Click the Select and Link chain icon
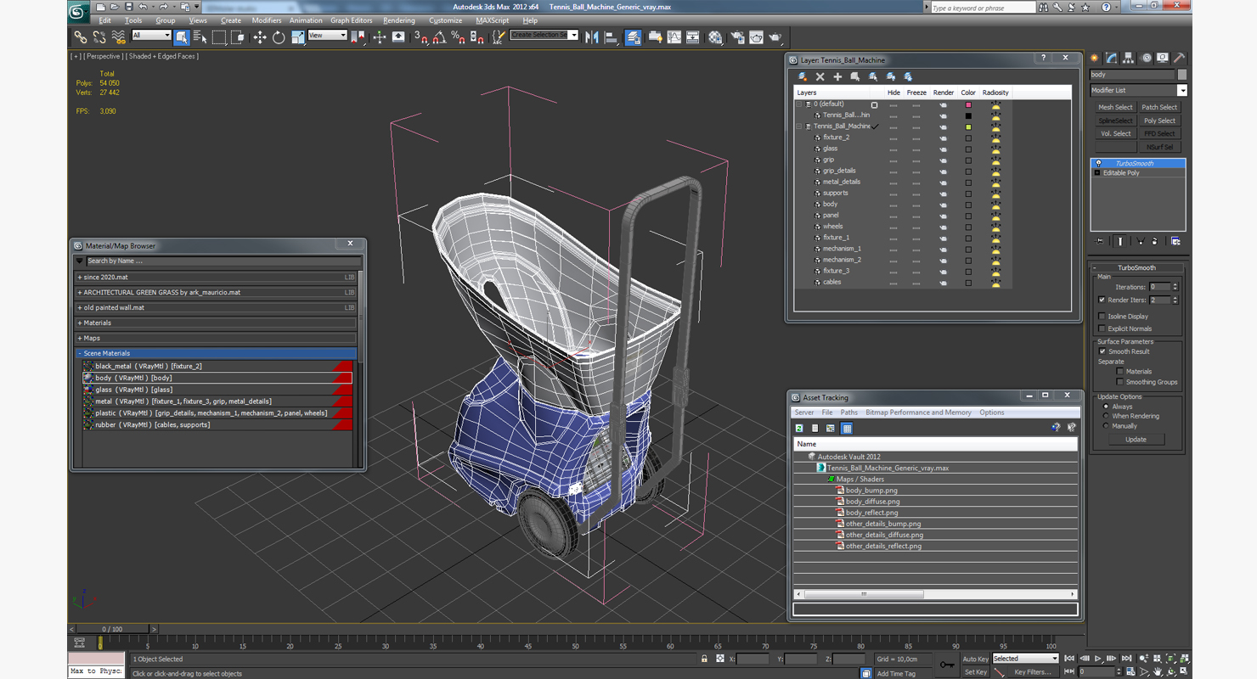 coord(81,37)
